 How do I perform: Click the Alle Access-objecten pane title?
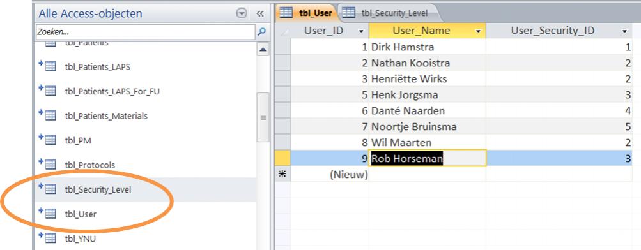[x=90, y=13]
